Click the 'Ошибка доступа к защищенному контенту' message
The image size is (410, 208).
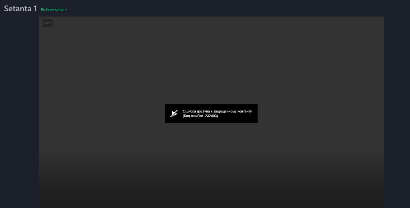217,111
